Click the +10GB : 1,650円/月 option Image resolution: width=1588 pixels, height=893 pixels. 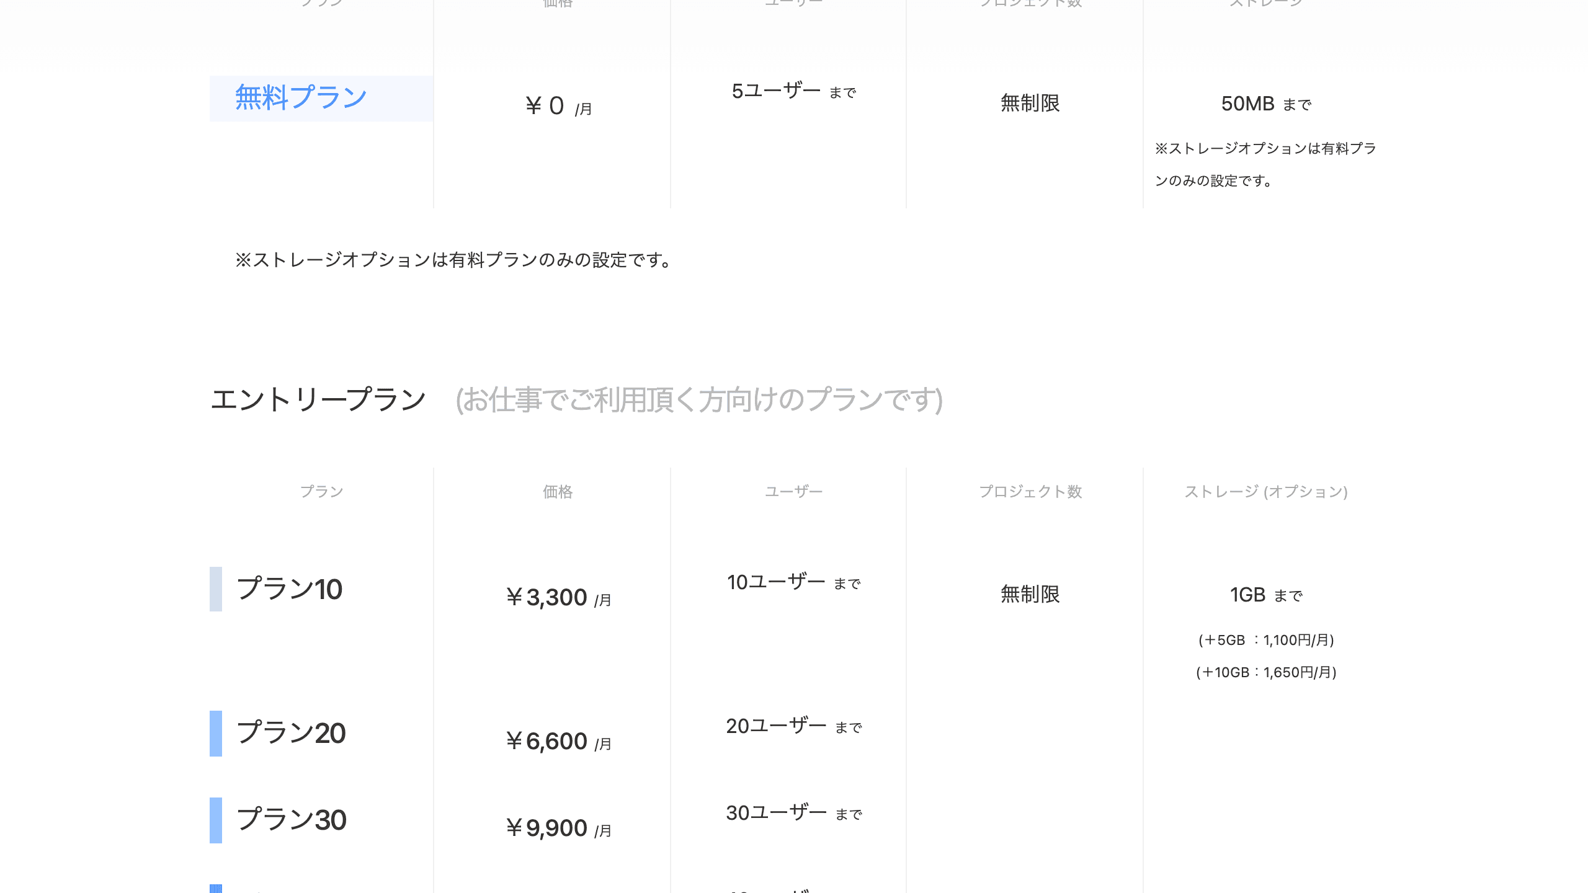[1266, 672]
